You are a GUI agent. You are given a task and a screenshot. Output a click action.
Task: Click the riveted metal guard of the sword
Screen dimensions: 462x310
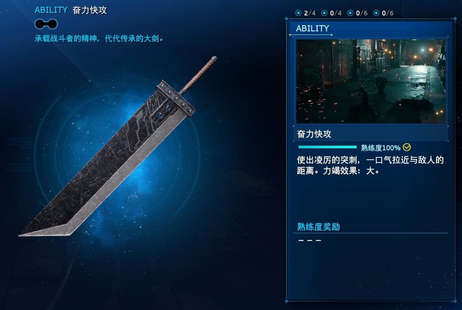(x=176, y=98)
